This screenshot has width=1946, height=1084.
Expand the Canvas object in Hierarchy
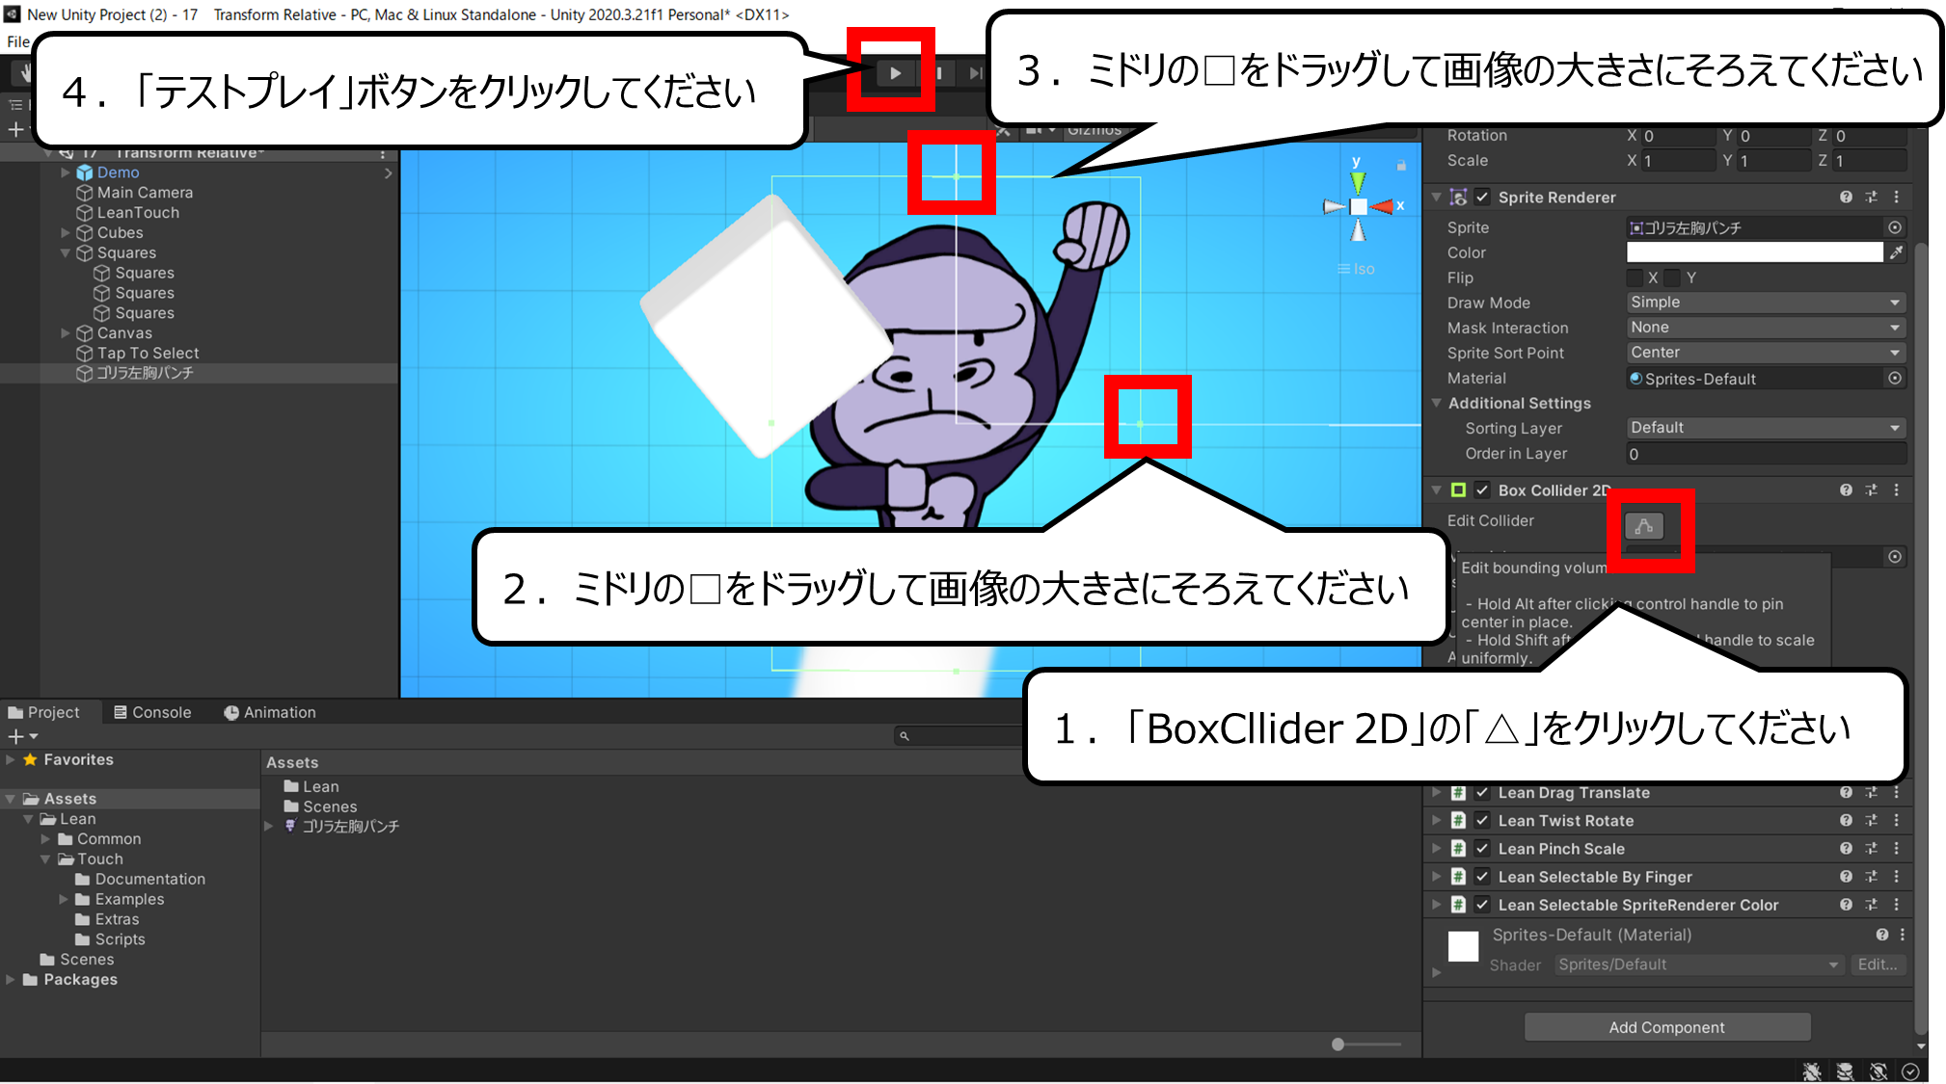pyautogui.click(x=66, y=332)
